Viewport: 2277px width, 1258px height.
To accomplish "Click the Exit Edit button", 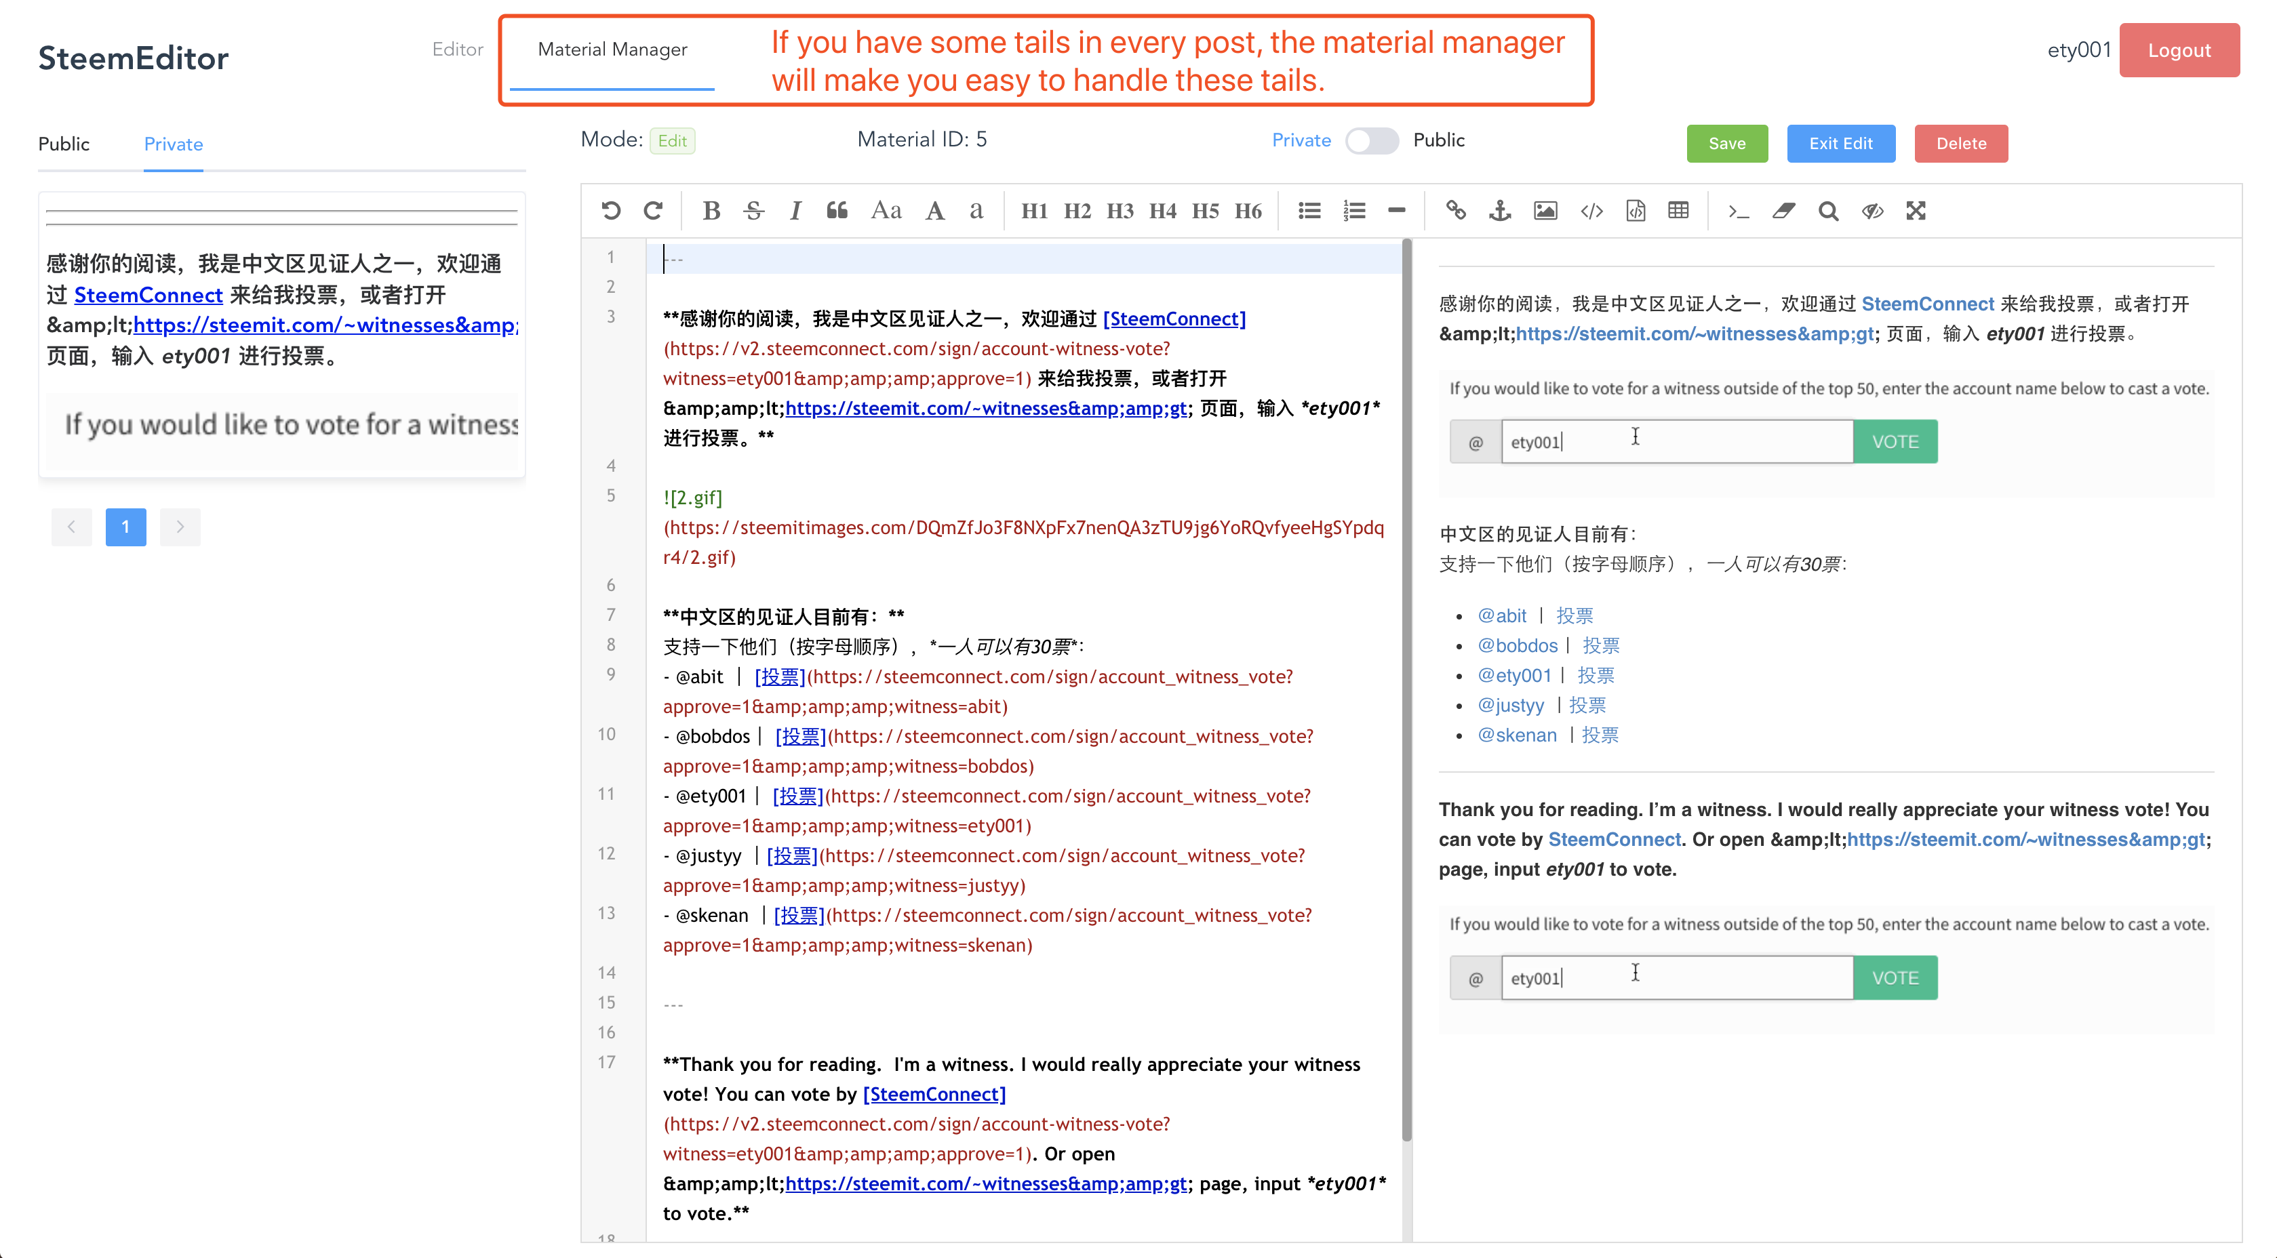I will point(1840,143).
